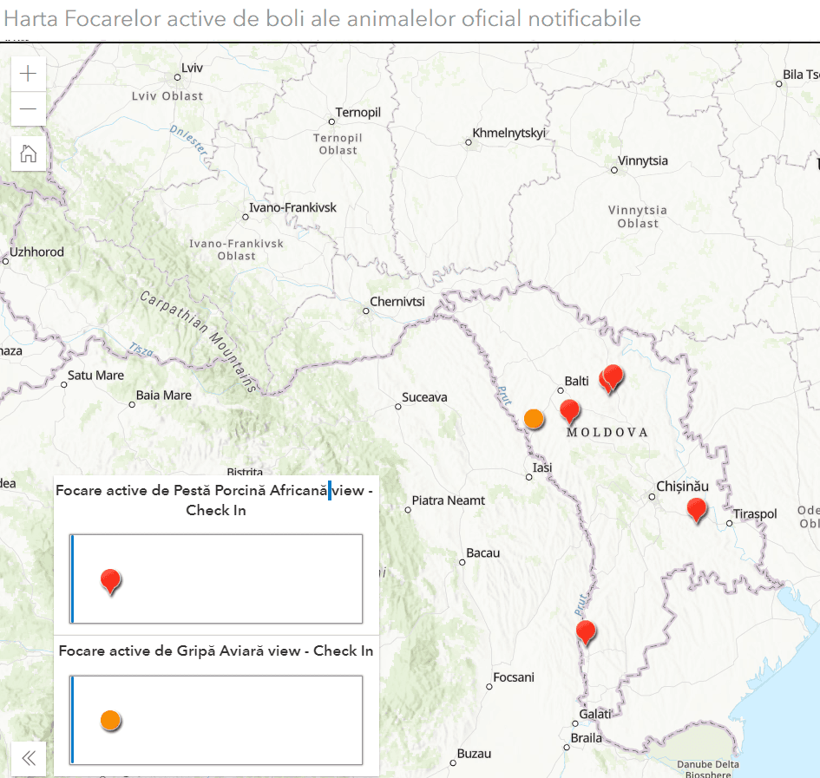Click the red pin north of Galati
This screenshot has height=778, width=820.
pos(586,632)
